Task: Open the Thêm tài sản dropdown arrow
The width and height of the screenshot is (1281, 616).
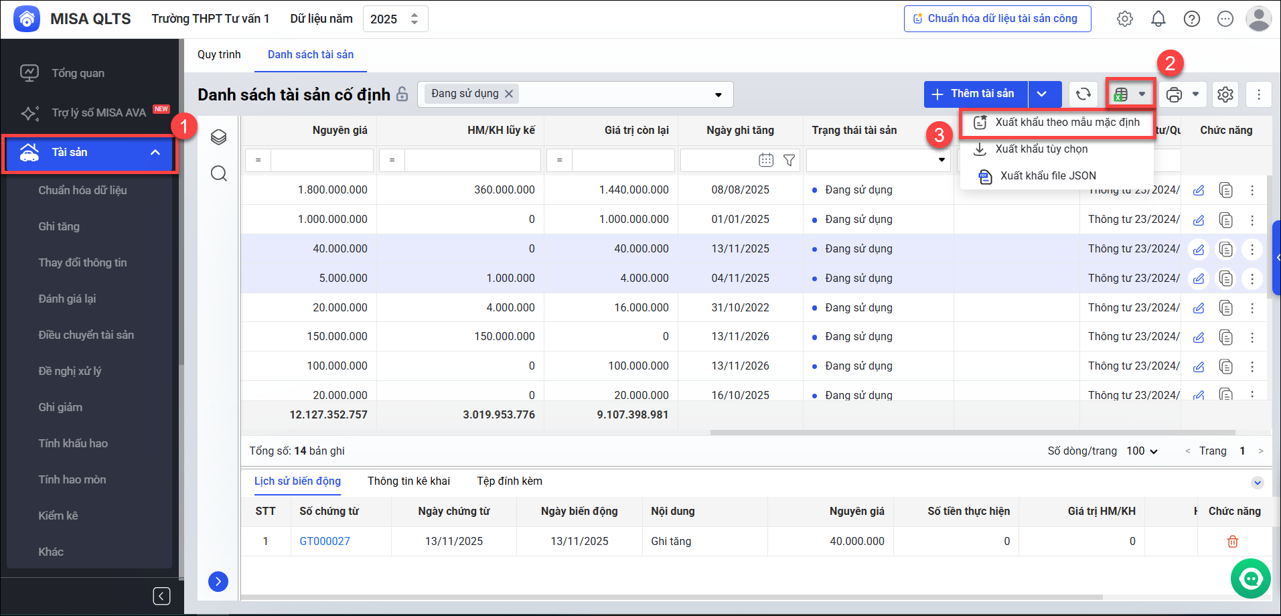Action: click(x=1042, y=94)
